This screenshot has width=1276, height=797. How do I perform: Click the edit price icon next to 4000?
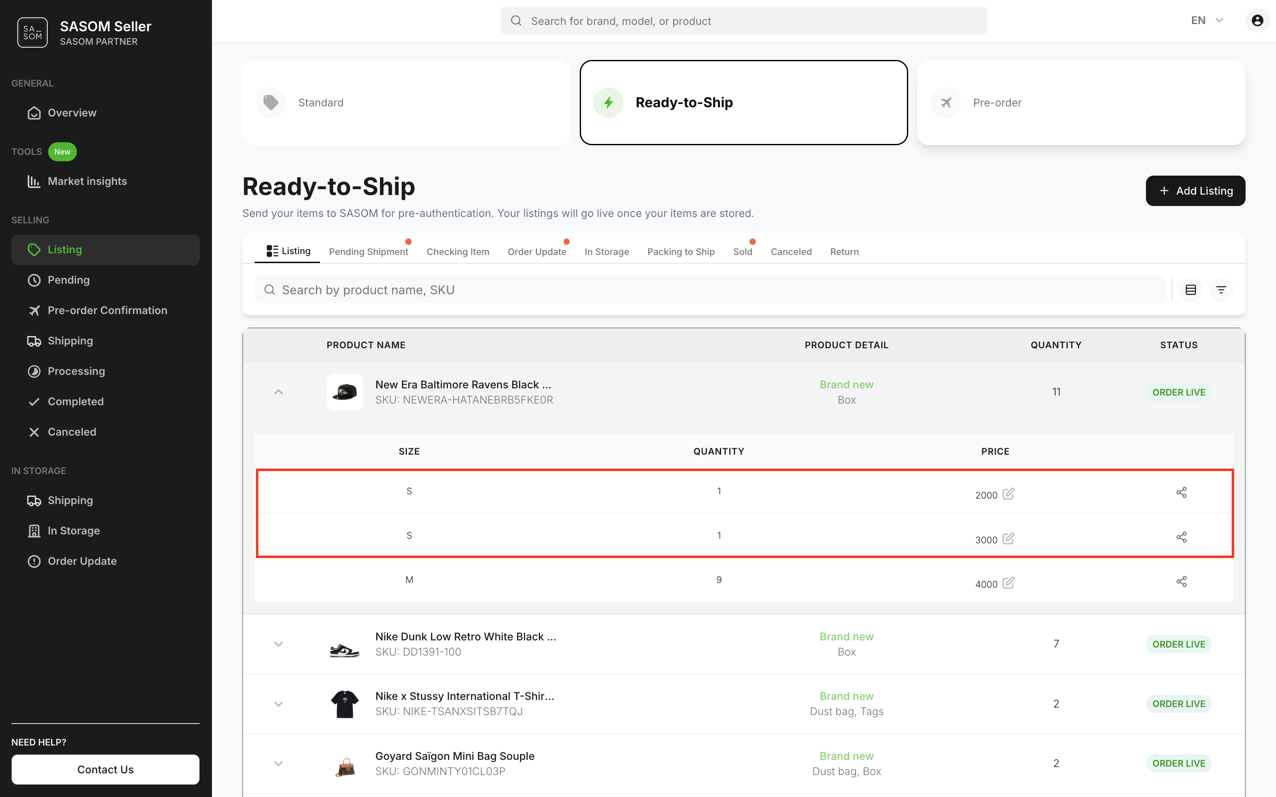(x=1008, y=583)
